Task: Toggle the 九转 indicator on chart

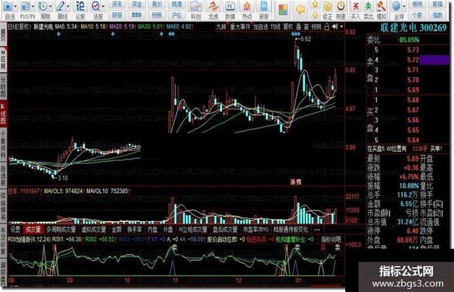Action: [x=221, y=27]
